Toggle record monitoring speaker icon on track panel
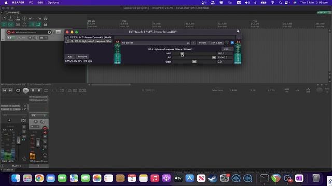Image resolution: width=332 pixels, height=186 pixels. 13,32
